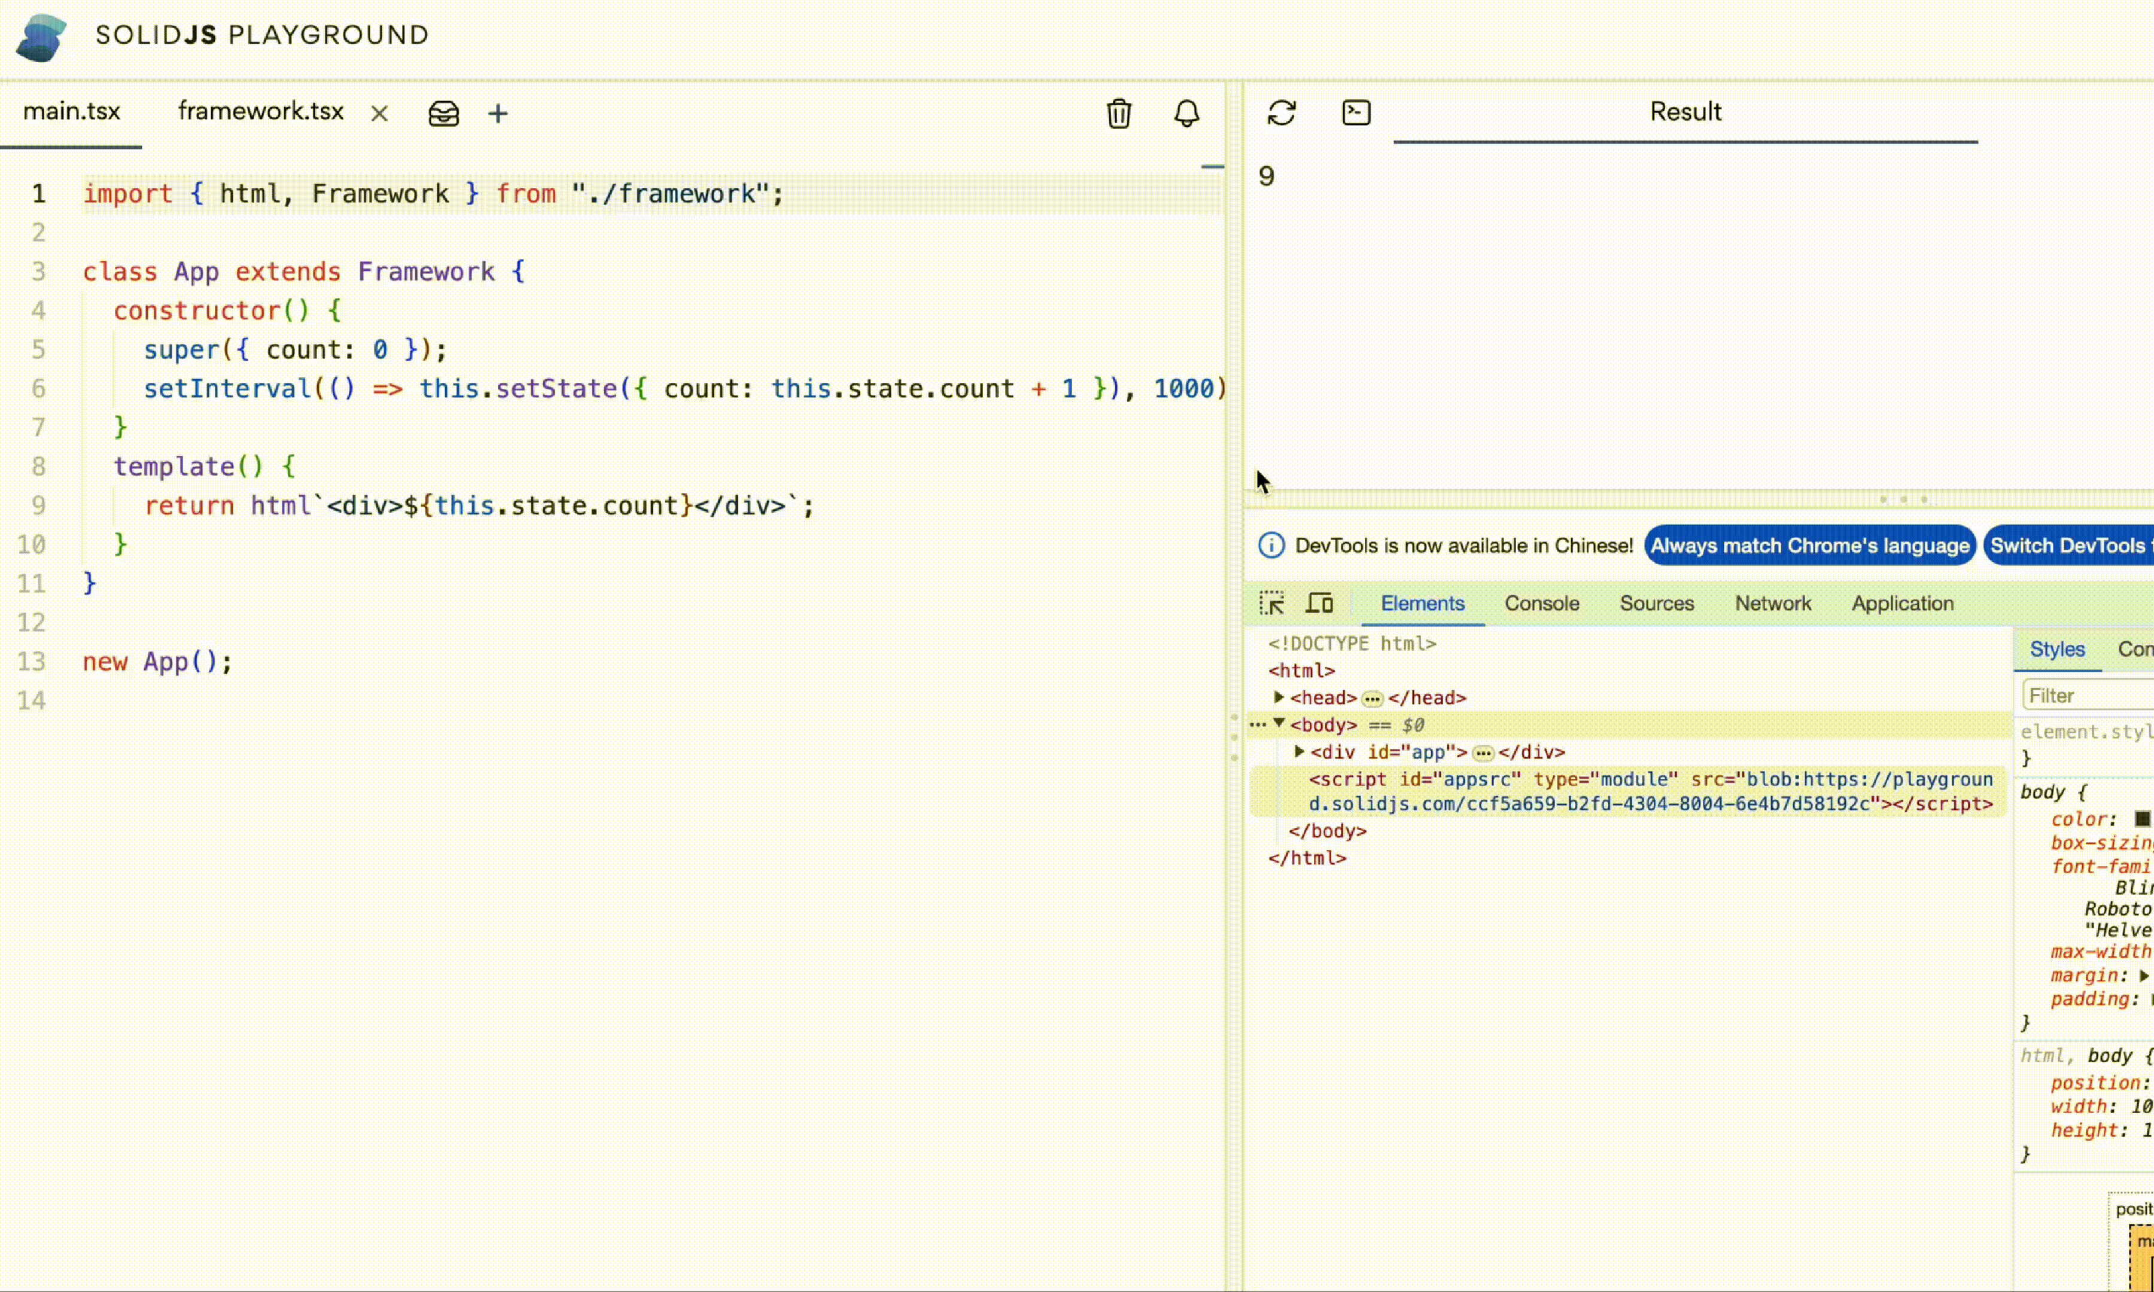Viewport: 2154px width, 1292px height.
Task: Open the Network tab
Action: coord(1772,604)
